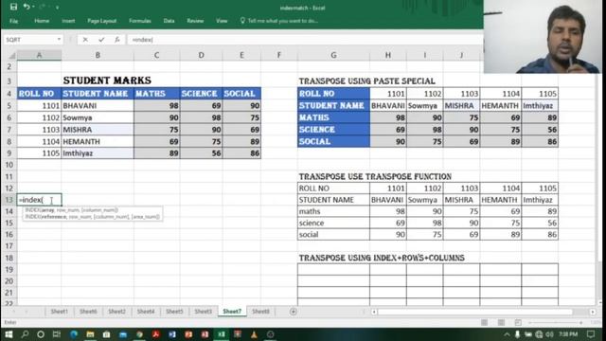Open Task View in taskbar
The image size is (606, 341).
57,334
